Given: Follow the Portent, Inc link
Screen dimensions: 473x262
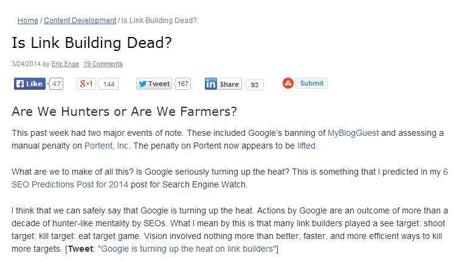Looking at the screenshot, I should [106, 146].
